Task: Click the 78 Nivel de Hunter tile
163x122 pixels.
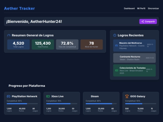Action: coord(91,44)
